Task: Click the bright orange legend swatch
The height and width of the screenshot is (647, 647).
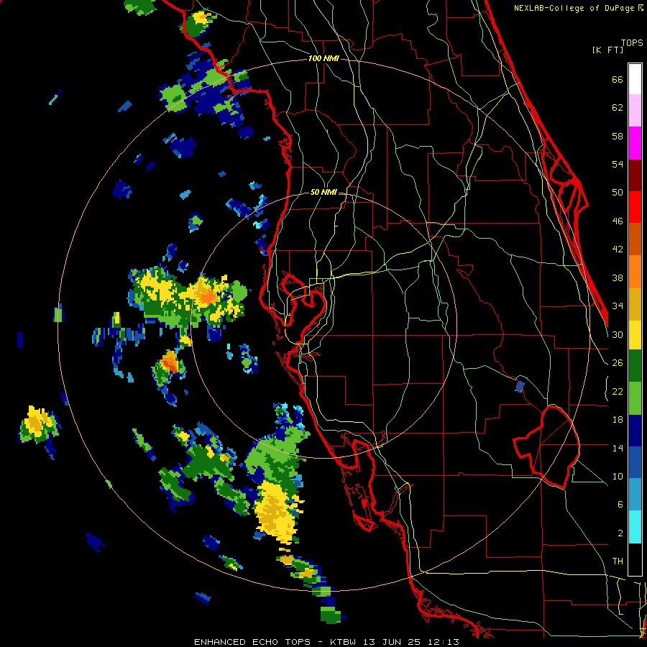Action: [x=635, y=272]
